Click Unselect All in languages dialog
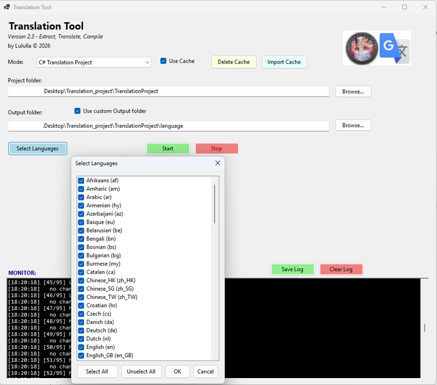Image resolution: width=437 pixels, height=385 pixels. click(x=141, y=371)
